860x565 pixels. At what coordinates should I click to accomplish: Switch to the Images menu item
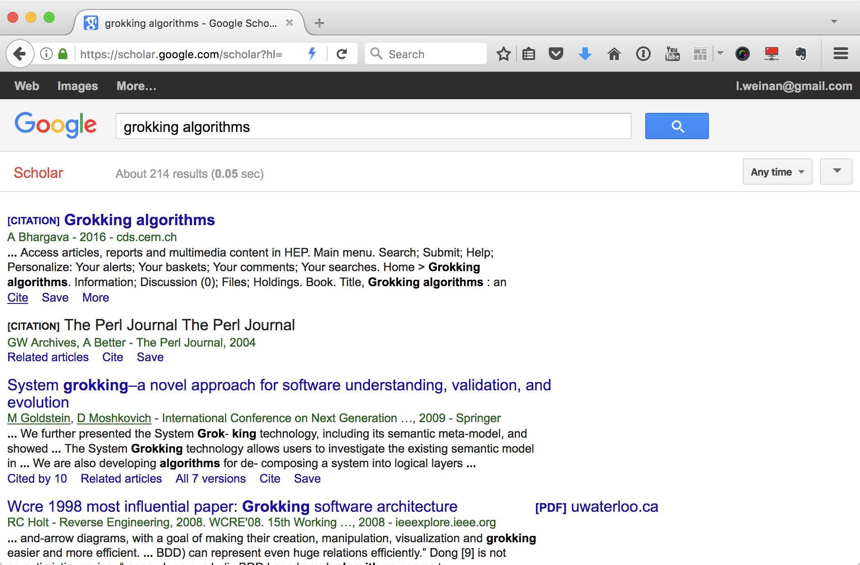point(78,86)
